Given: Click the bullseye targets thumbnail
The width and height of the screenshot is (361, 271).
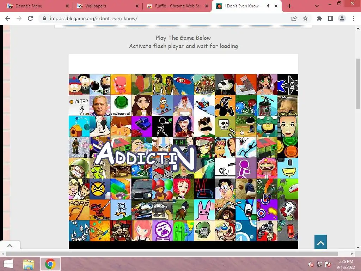Looking at the screenshot, I should coord(267,210).
